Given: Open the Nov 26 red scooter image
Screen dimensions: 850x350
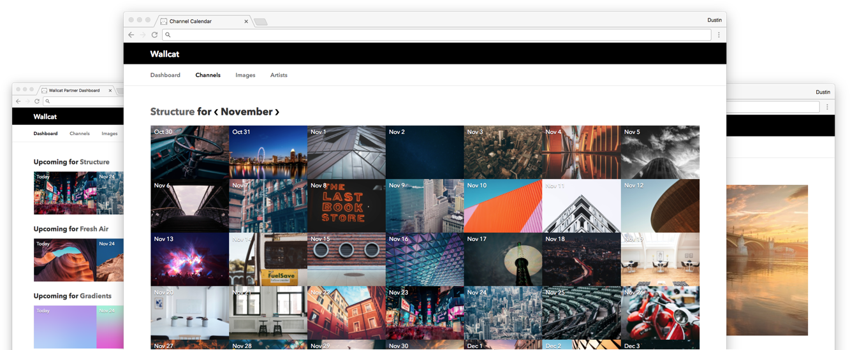Looking at the screenshot, I should 660,313.
